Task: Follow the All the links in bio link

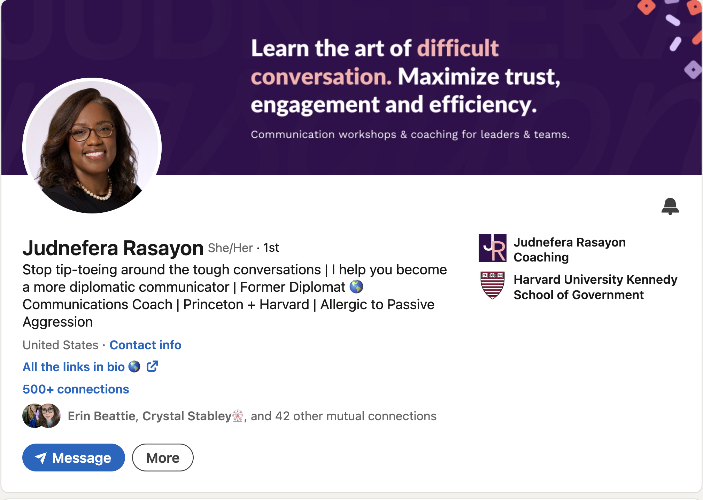Action: (x=73, y=367)
